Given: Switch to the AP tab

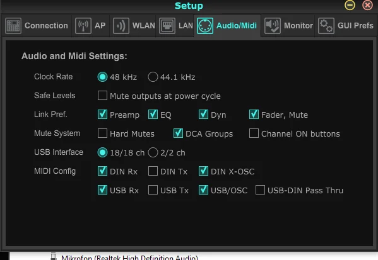Looking at the screenshot, I should [91, 26].
